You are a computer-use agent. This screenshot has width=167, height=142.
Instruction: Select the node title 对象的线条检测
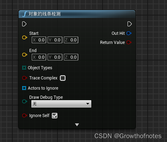click(x=44, y=14)
